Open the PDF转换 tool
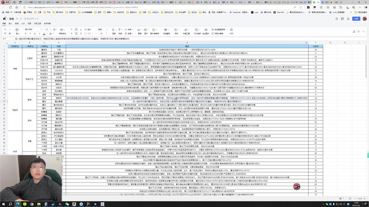Screen dimensions: 369x207 coord(198,31)
